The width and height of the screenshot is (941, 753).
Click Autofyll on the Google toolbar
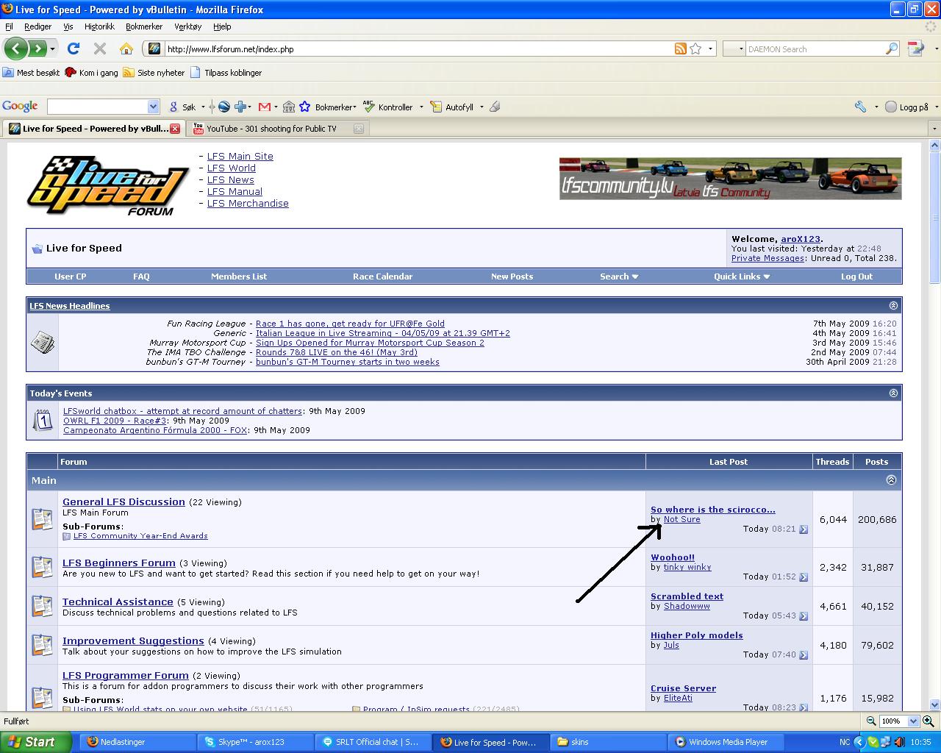453,107
